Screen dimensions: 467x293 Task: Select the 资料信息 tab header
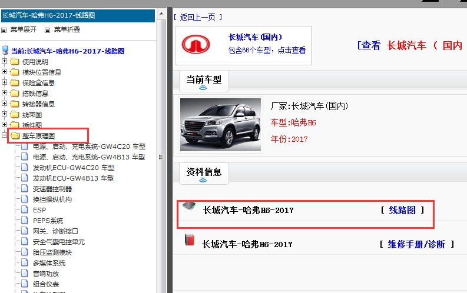pyautogui.click(x=204, y=173)
